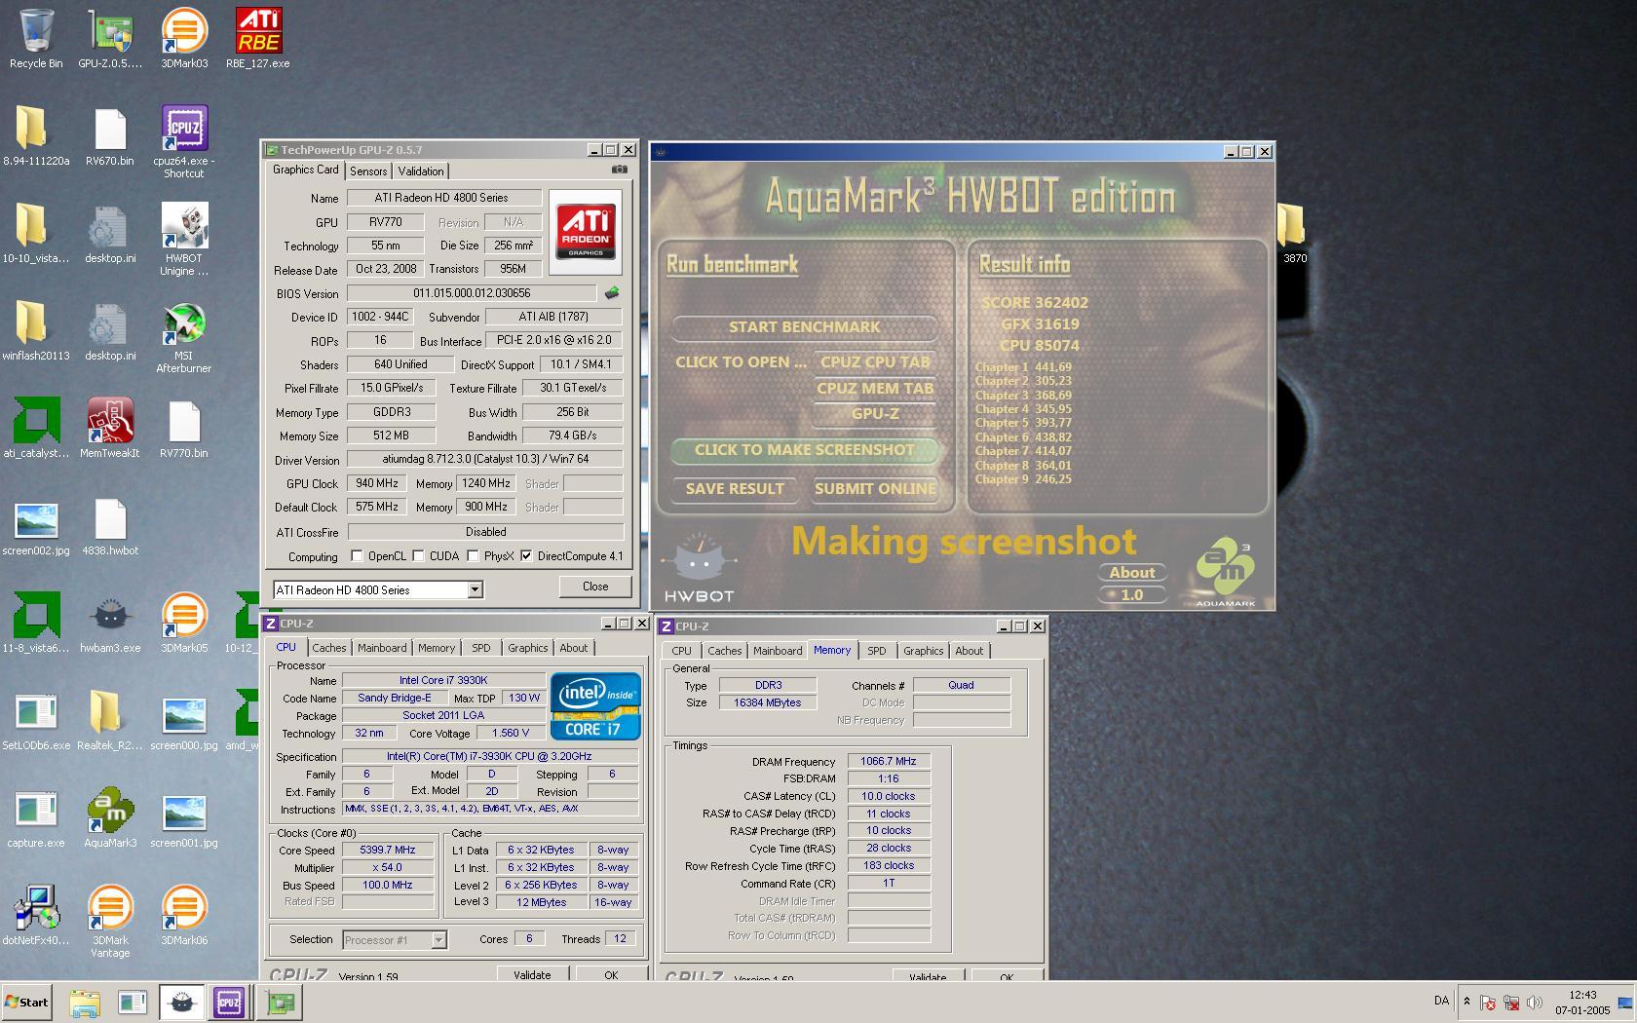Click SAVE RESULT in AquaMark3
The image size is (1637, 1023).
[735, 489]
